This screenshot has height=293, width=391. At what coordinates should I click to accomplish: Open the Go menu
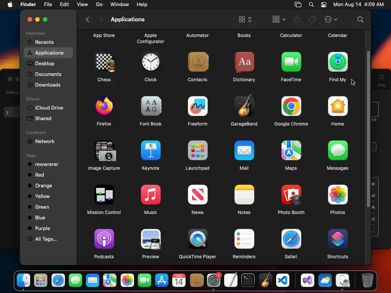pyautogui.click(x=99, y=5)
